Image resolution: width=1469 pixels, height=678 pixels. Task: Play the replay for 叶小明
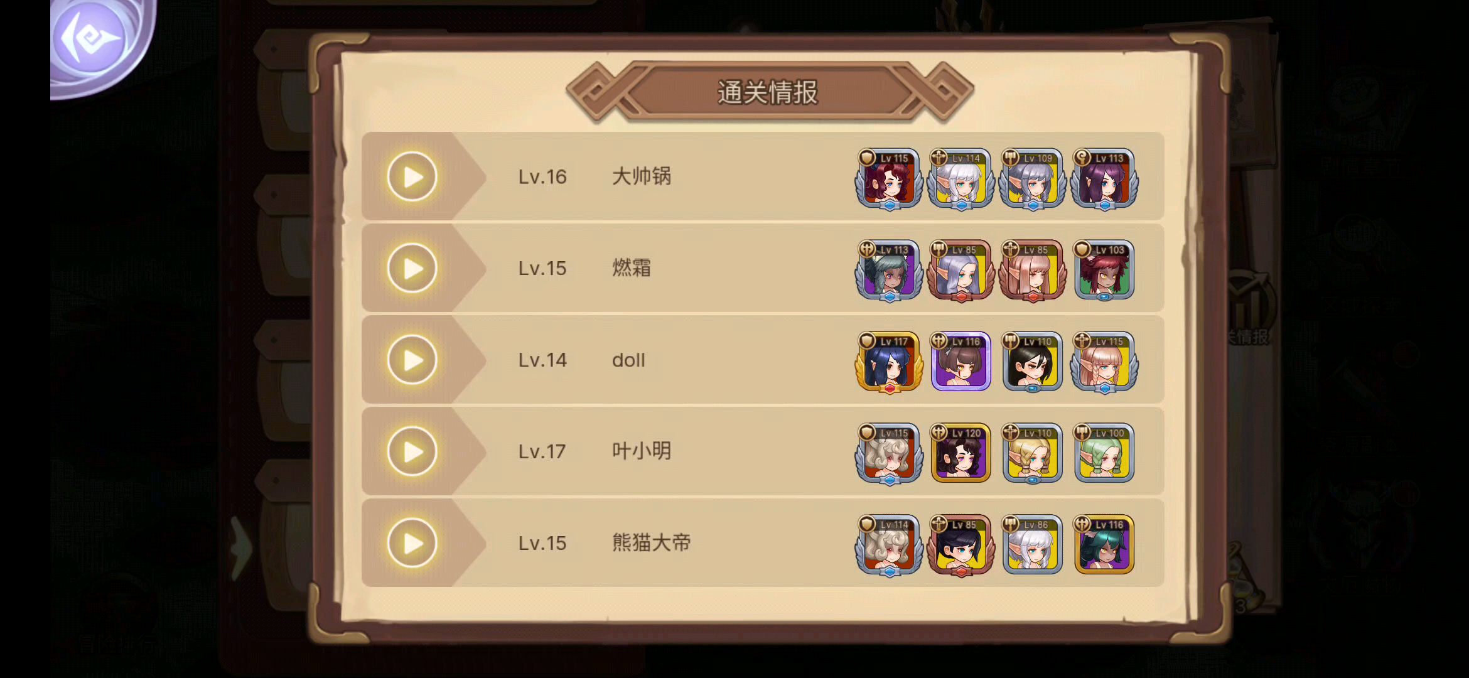[412, 451]
